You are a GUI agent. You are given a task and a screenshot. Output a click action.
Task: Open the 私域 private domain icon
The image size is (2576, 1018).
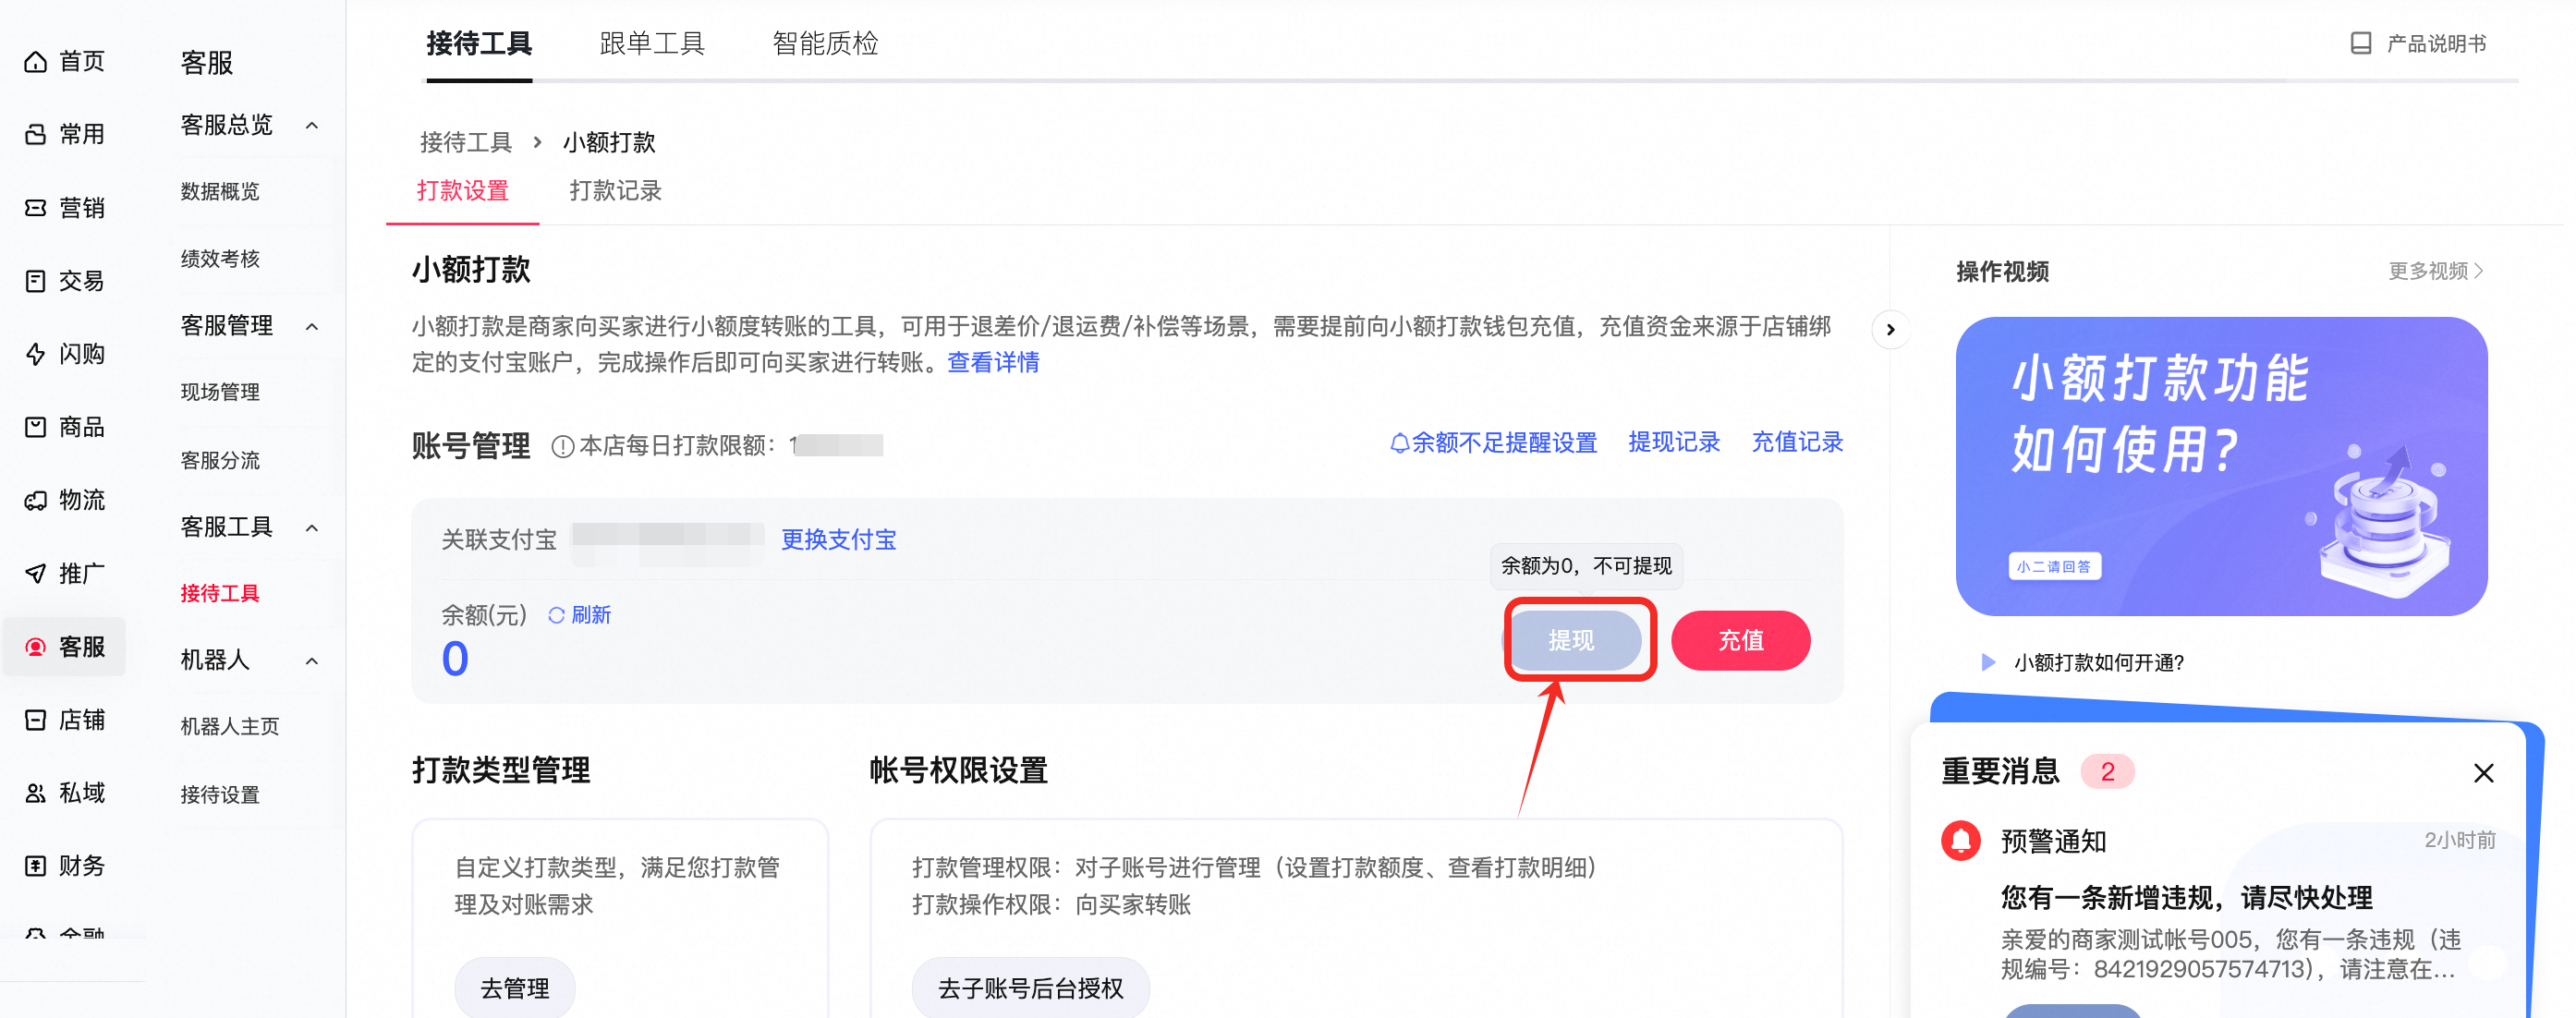click(35, 793)
